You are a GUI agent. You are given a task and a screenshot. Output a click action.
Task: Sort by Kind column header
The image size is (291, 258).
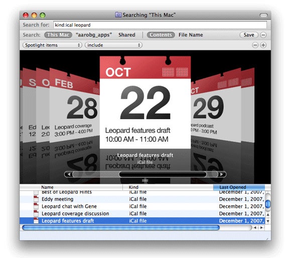[168, 187]
